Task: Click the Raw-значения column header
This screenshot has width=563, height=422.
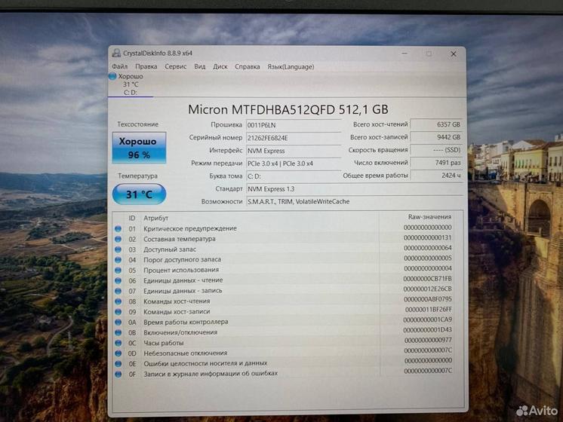Action: tap(429, 217)
